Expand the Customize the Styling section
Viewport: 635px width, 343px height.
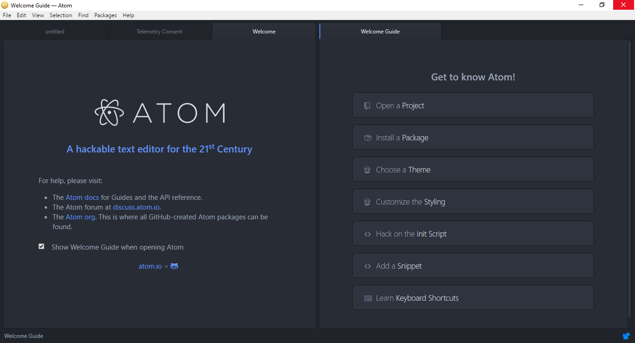[x=473, y=201]
